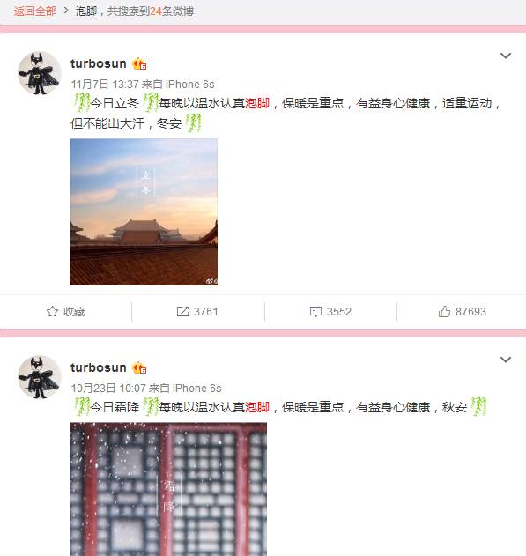Open the first post's dropdown chevron

[x=505, y=56]
